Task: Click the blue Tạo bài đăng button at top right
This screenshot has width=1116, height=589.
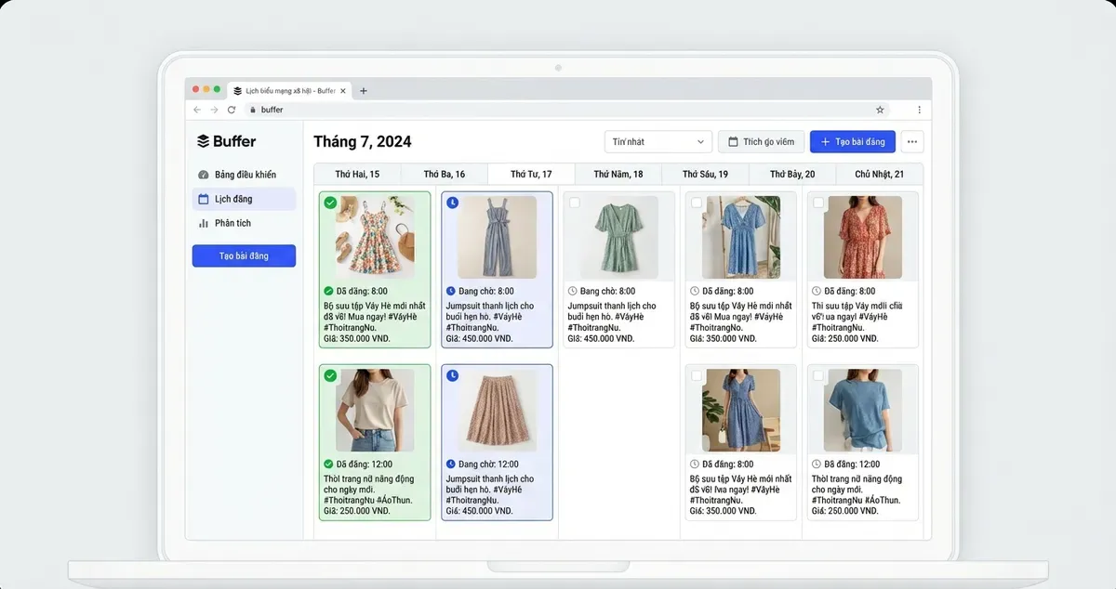Action: click(x=852, y=141)
